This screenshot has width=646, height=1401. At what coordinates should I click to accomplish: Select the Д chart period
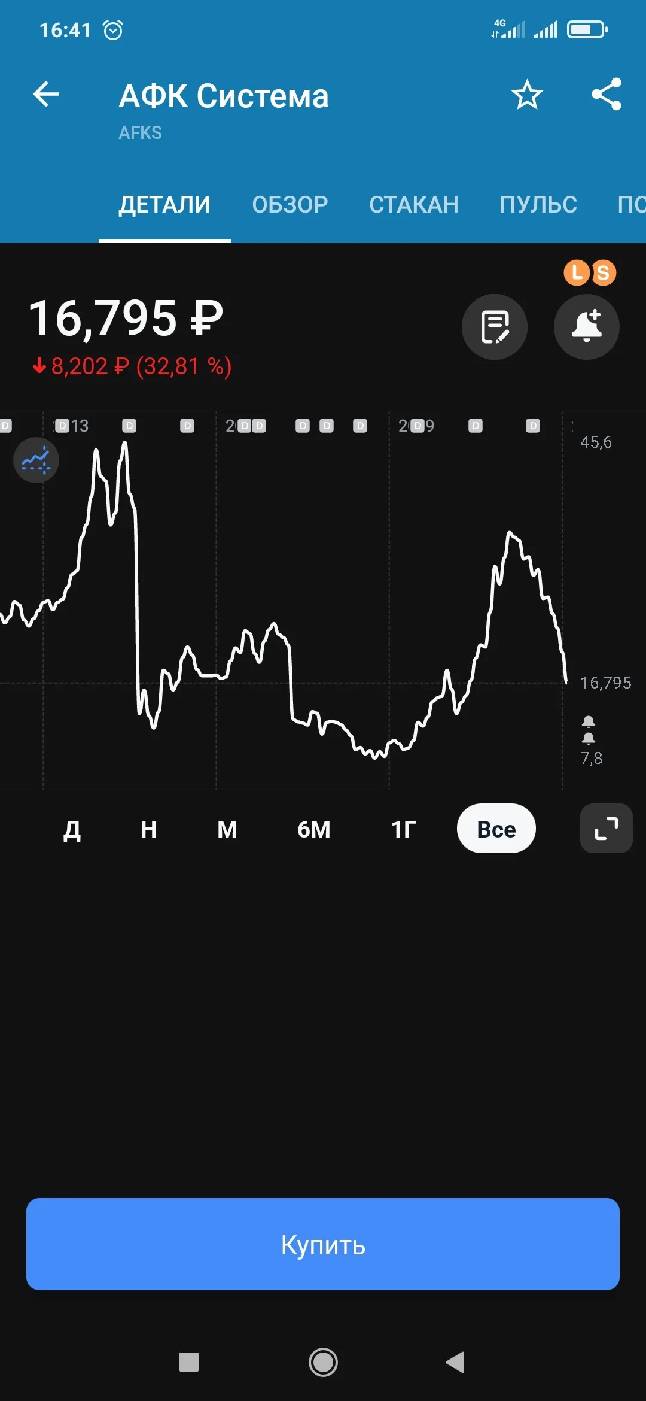click(72, 829)
